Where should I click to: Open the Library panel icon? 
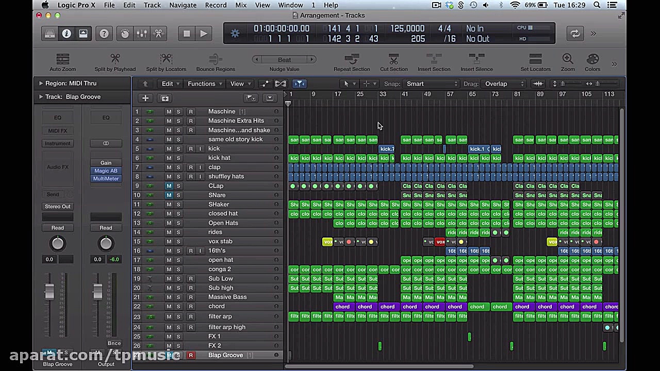click(50, 34)
